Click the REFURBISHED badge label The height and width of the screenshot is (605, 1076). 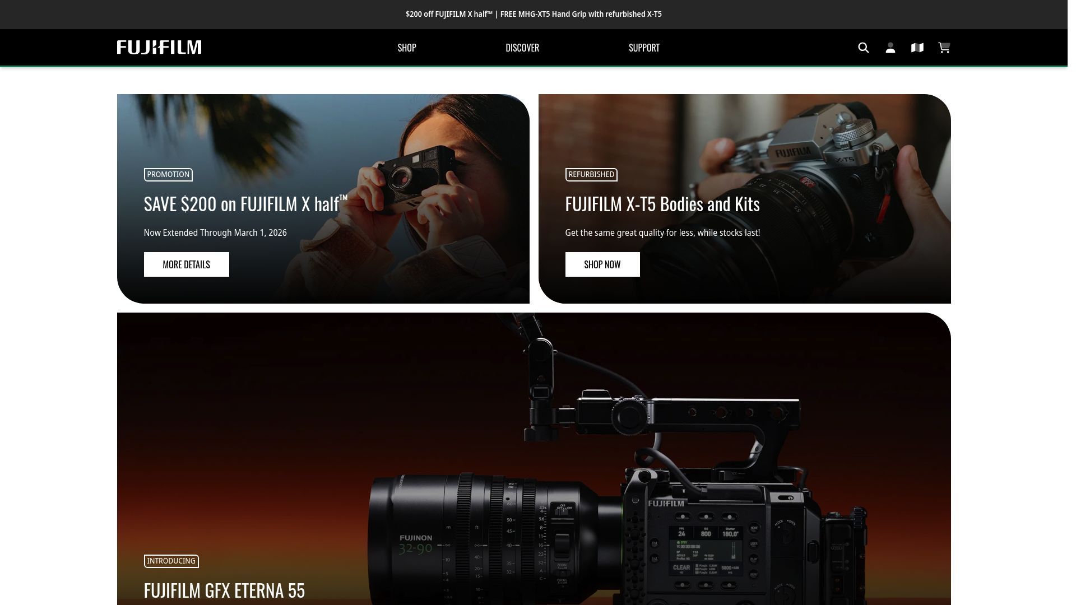[591, 175]
